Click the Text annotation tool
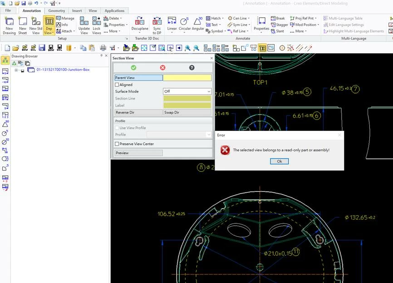Image resolution: width=393 pixels, height=283 pixels. pos(213,25)
